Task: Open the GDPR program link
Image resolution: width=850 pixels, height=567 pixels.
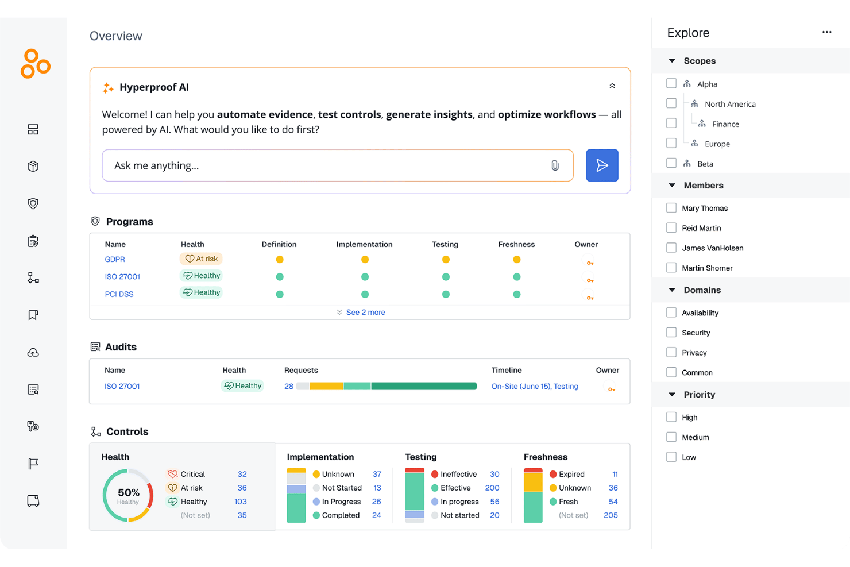Action: pos(115,259)
